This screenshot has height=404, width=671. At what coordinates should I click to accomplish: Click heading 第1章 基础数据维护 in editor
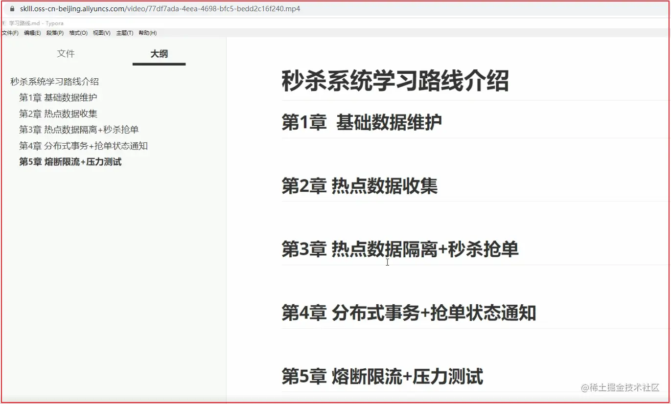point(362,122)
